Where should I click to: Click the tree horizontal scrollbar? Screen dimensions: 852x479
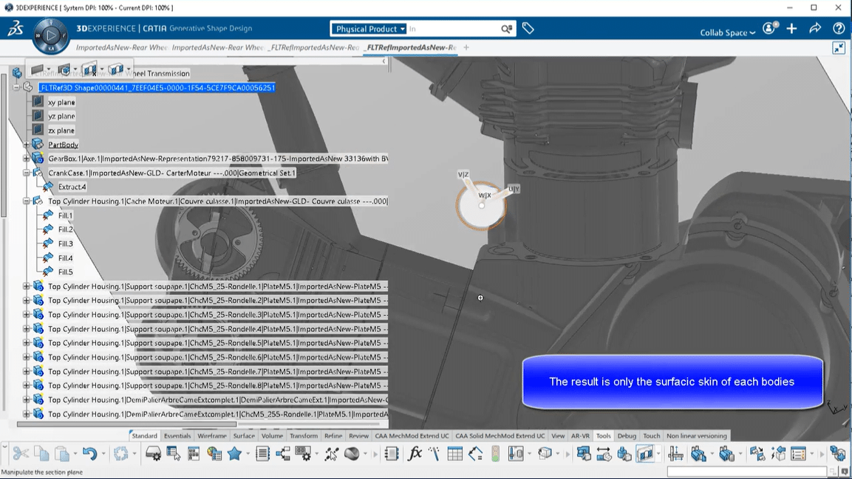pos(128,424)
